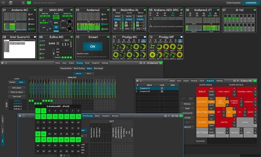The image size is (261, 157).
Task: Toggle the Lock checkbox for Snapshot #2
Action: (162, 91)
